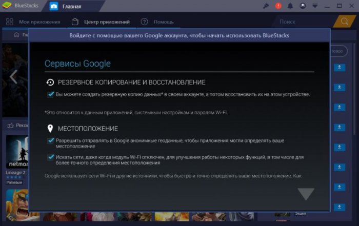This screenshot has width=359, height=226.
Task: Click the home icon in breadcrumb bar
Action: (17, 35)
